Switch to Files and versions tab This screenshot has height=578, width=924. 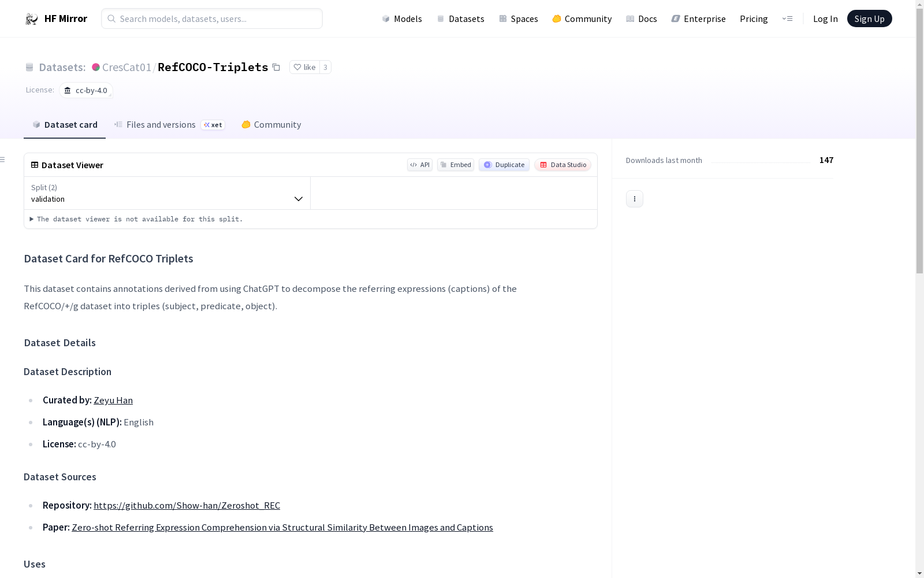click(x=169, y=125)
